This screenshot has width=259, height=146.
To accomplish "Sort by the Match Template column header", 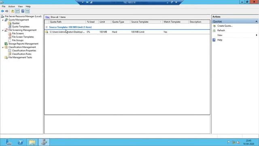I will 175,21.
